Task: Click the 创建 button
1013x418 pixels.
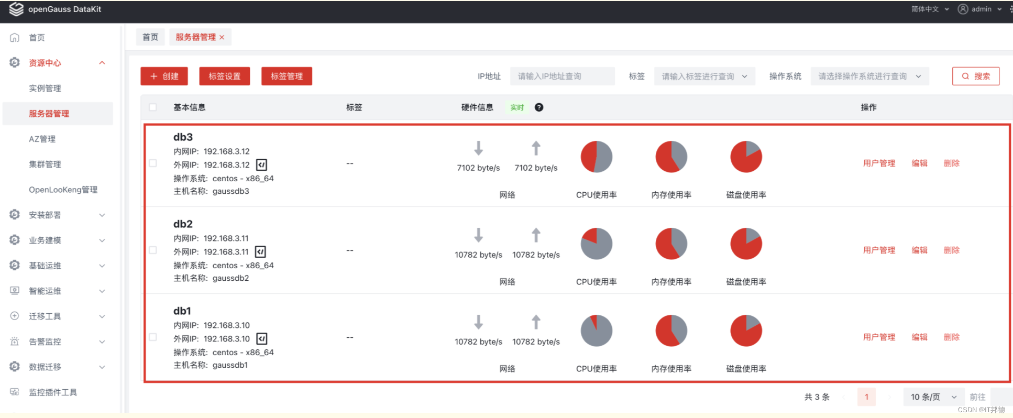Action: [164, 76]
